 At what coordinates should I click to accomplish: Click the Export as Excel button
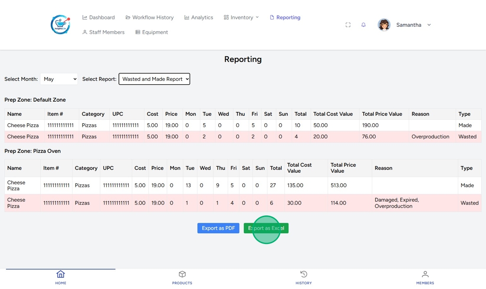tap(266, 228)
